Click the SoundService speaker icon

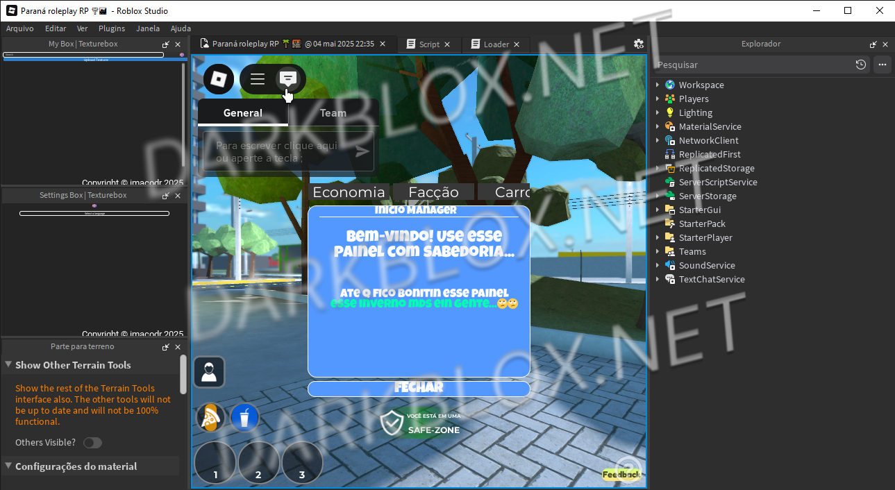pos(670,265)
